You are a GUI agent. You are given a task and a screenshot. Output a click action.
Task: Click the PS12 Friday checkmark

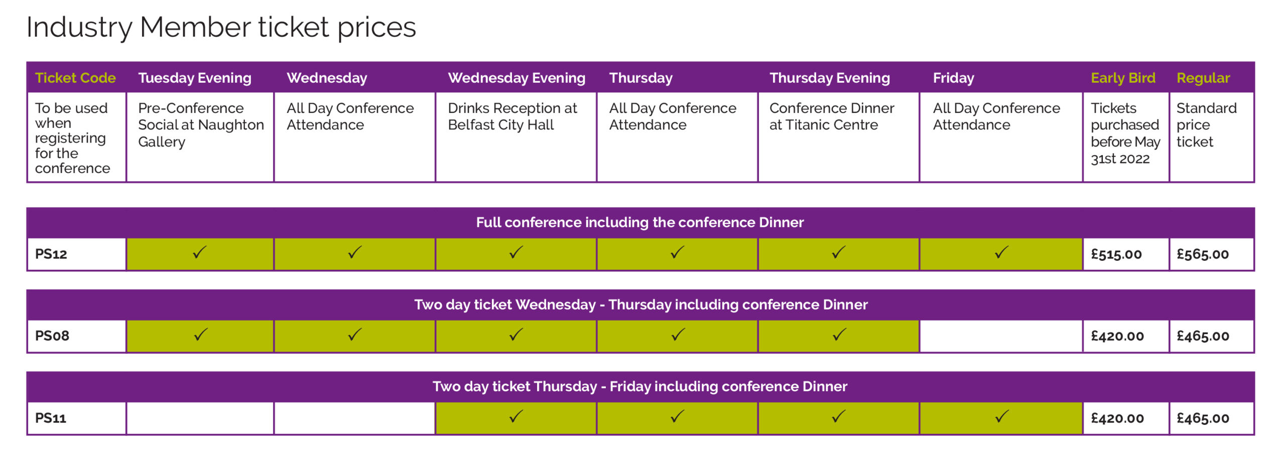pos(1001,252)
